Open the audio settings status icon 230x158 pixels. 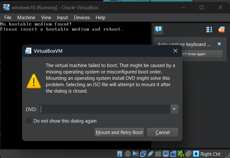coord(135,154)
